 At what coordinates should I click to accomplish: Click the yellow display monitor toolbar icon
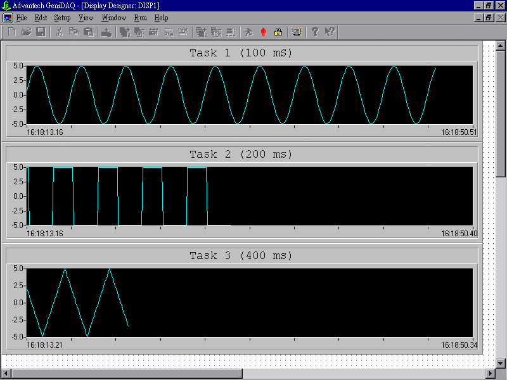(x=296, y=32)
